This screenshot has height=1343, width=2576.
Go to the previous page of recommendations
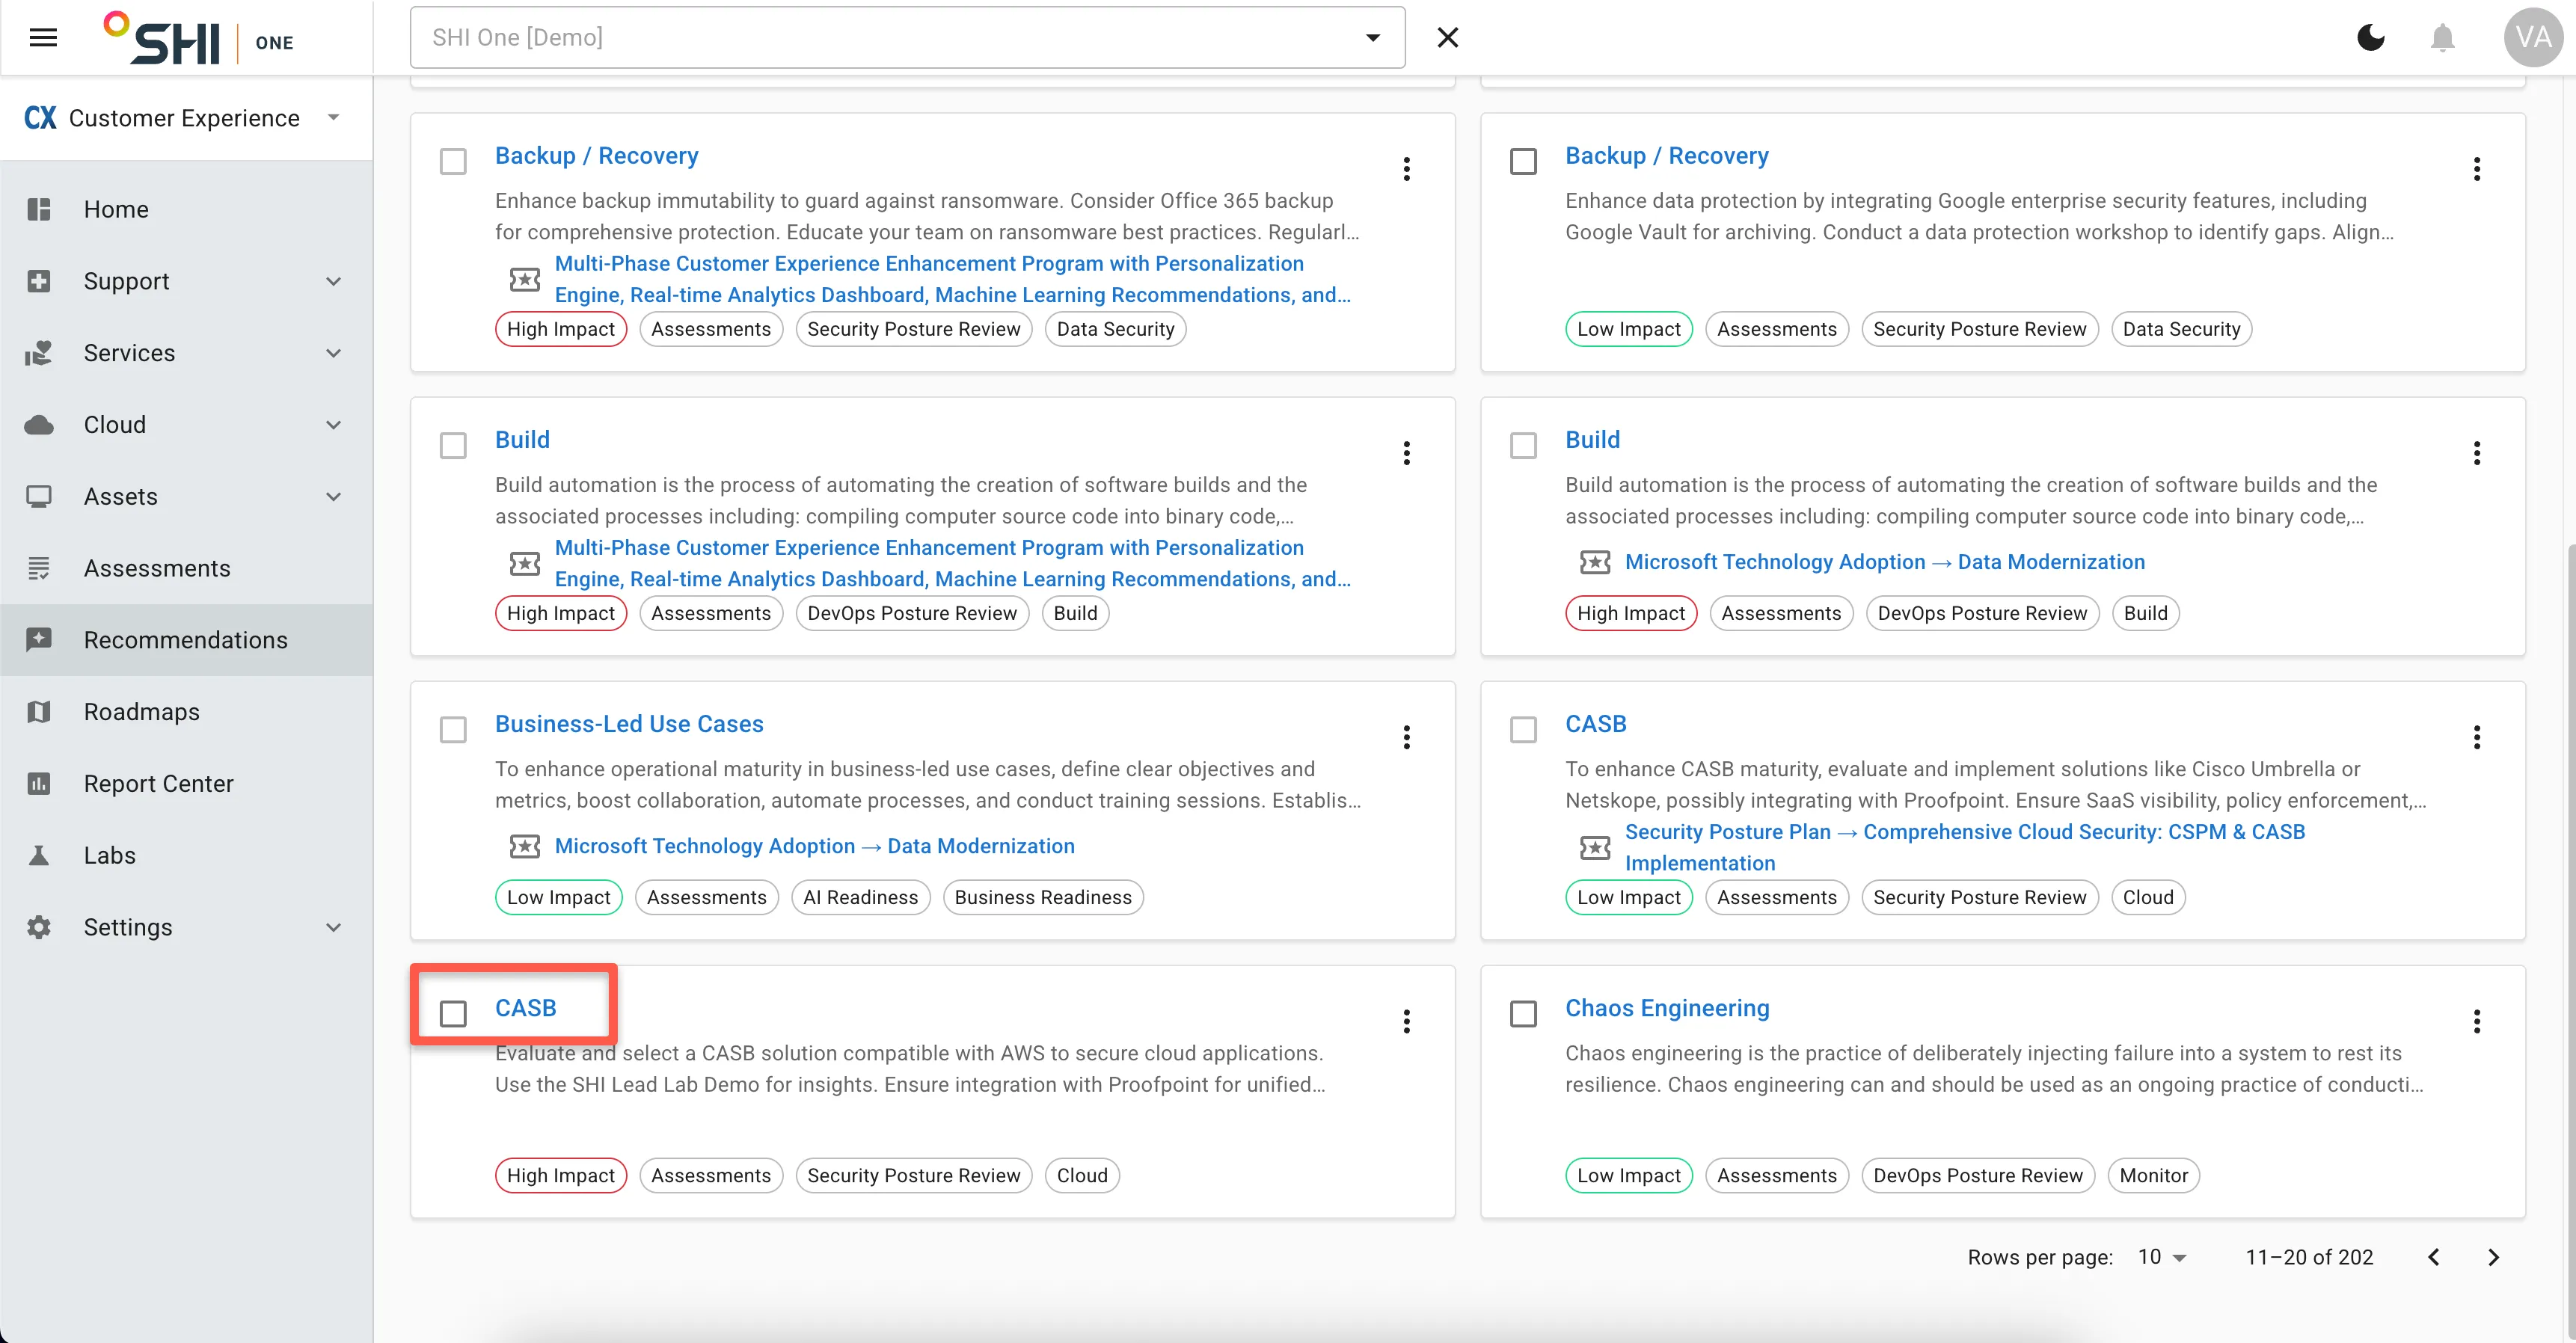(x=2433, y=1257)
